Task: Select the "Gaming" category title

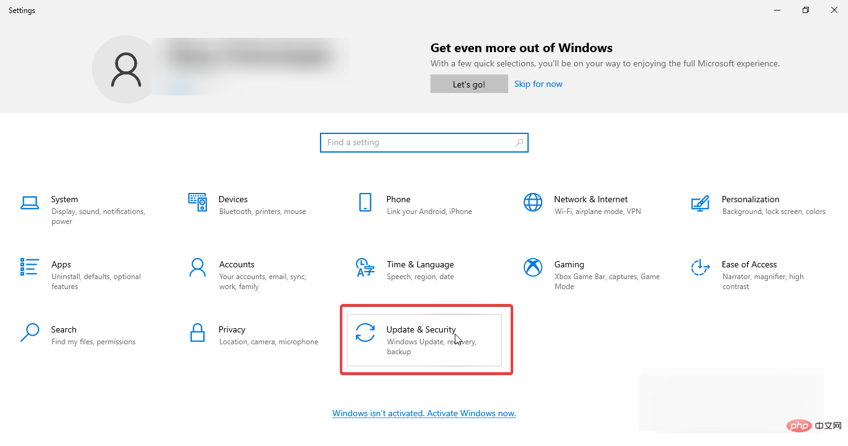Action: [x=569, y=264]
